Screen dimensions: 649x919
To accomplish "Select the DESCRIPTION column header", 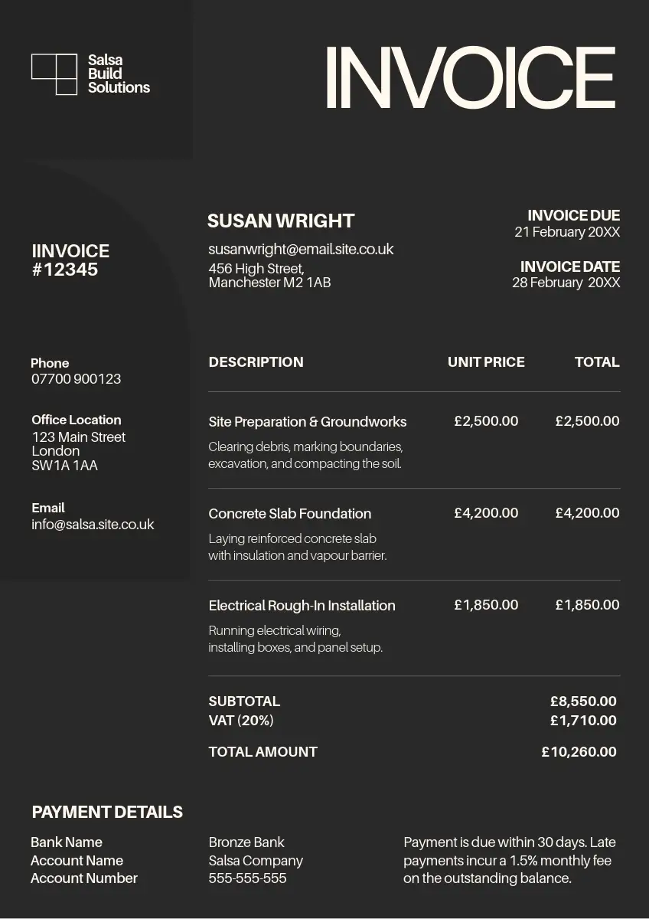I will click(256, 362).
